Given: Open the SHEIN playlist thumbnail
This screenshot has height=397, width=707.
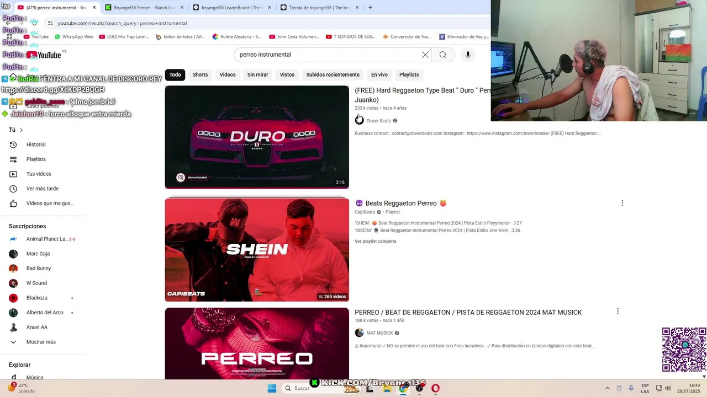Looking at the screenshot, I should (257, 250).
